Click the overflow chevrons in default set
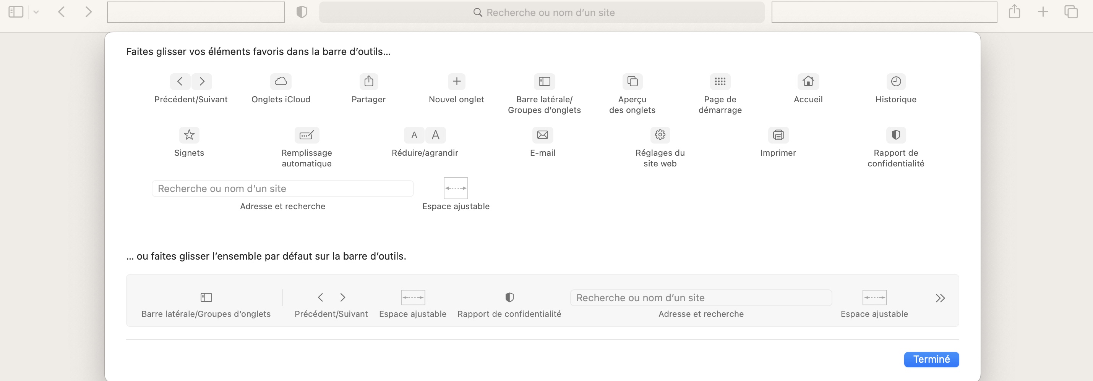1093x381 pixels. click(x=940, y=299)
